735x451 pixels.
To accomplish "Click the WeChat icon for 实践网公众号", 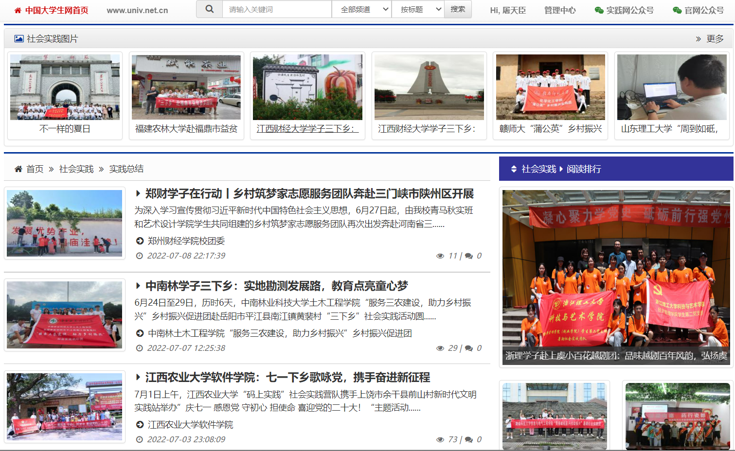I will pyautogui.click(x=599, y=10).
